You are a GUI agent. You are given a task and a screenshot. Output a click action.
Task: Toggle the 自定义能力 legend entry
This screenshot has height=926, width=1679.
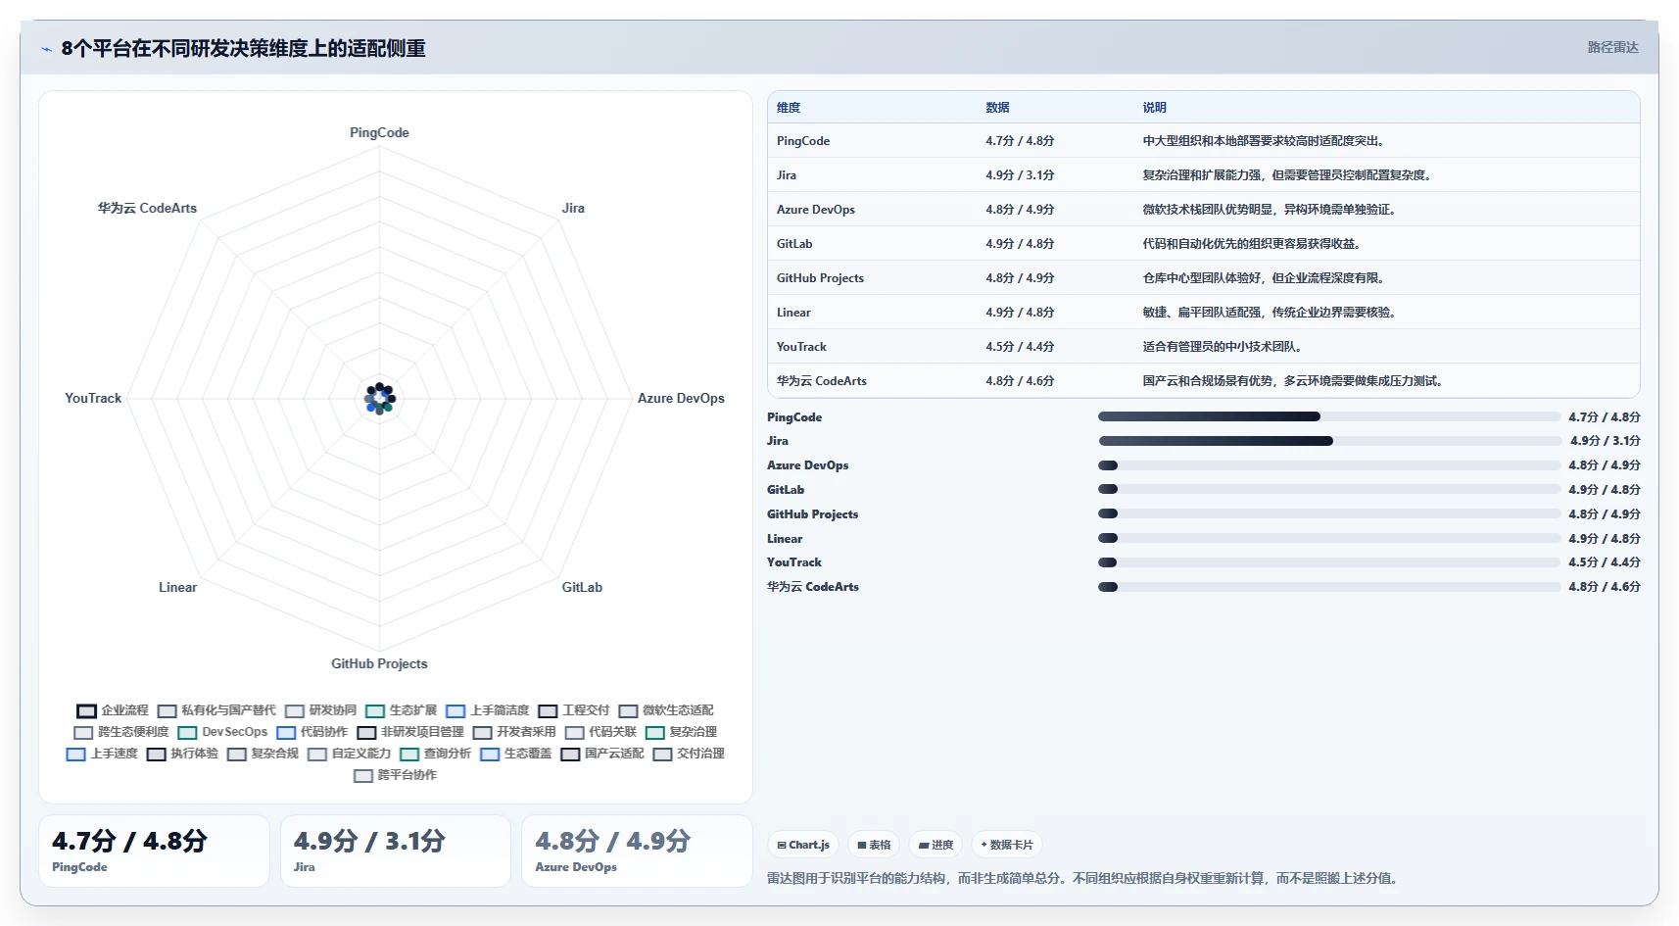coord(349,754)
